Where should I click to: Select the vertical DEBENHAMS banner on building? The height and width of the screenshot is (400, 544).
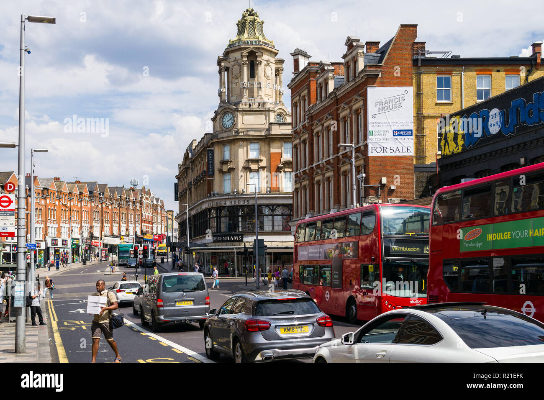tap(210, 162)
